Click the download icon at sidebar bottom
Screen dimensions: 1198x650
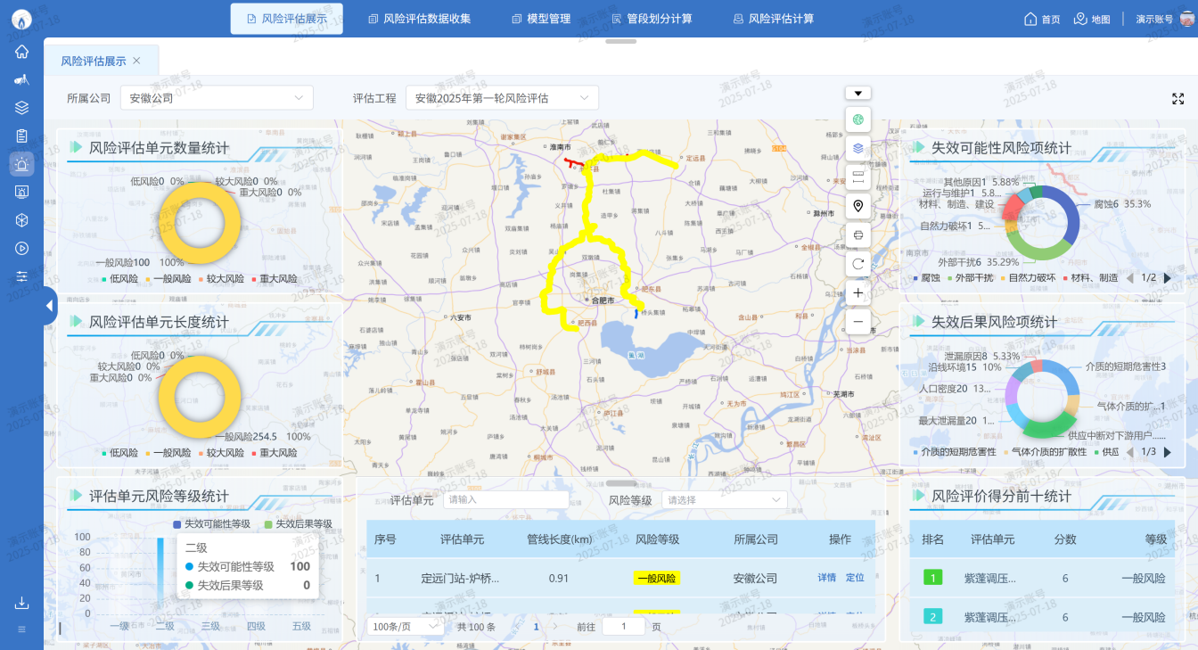pyautogui.click(x=21, y=603)
